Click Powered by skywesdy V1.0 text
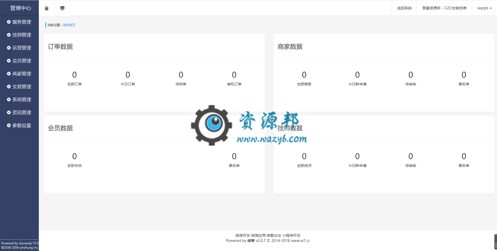 pos(20,243)
